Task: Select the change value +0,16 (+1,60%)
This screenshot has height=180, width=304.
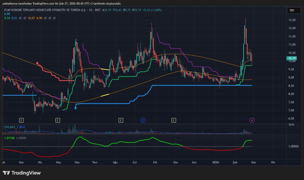Action: 152,10
